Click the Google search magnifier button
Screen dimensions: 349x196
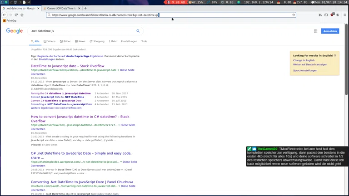[x=138, y=31]
